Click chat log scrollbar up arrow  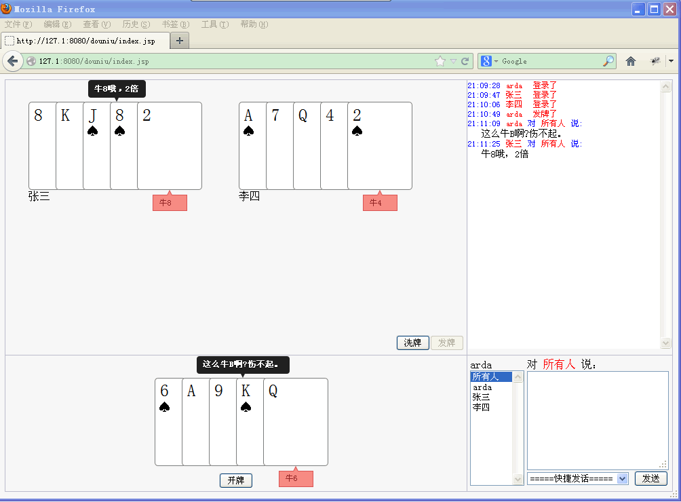[665, 87]
